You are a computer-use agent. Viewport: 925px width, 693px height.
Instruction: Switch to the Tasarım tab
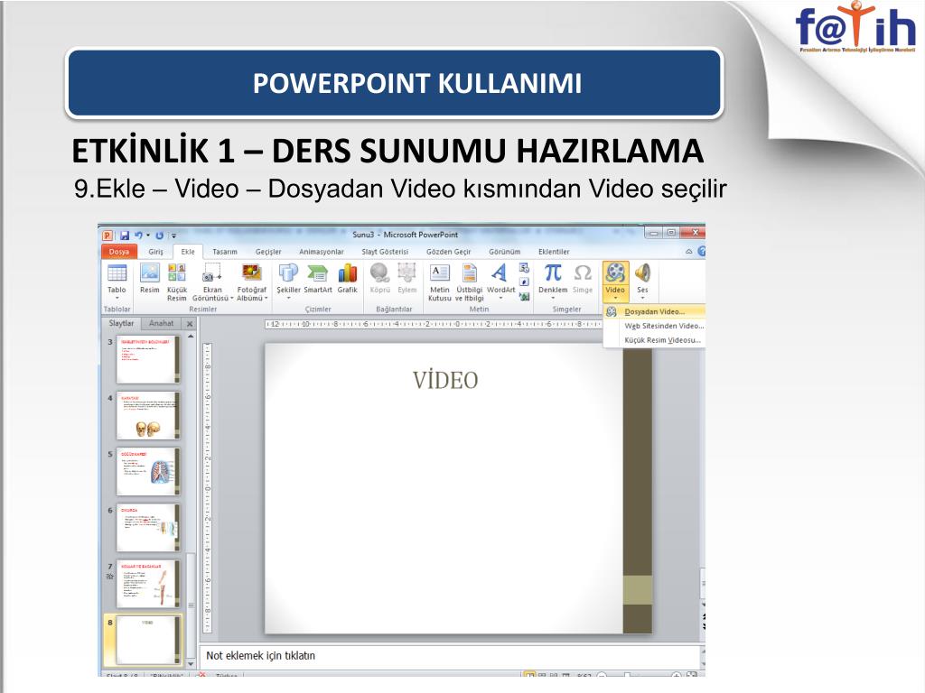[225, 252]
